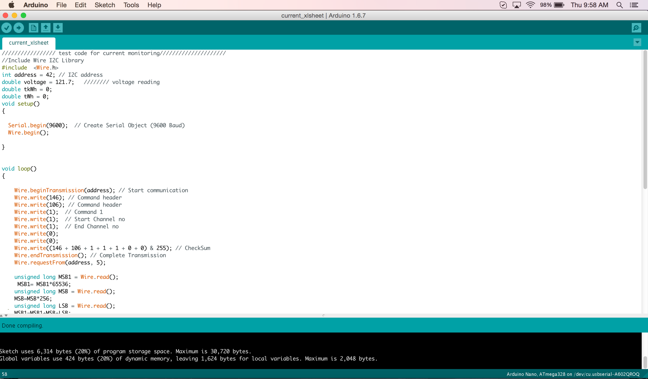Open a sketch using the Open toolbar icon

[x=45, y=28]
